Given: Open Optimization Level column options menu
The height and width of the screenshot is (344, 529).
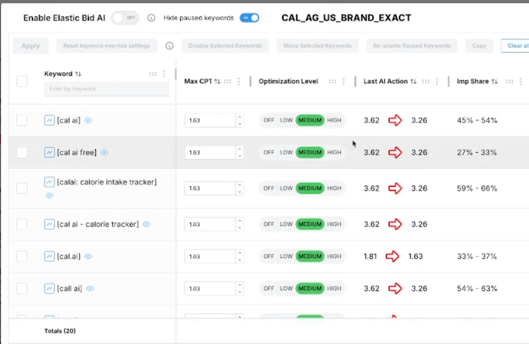Looking at the screenshot, I should coord(344,81).
